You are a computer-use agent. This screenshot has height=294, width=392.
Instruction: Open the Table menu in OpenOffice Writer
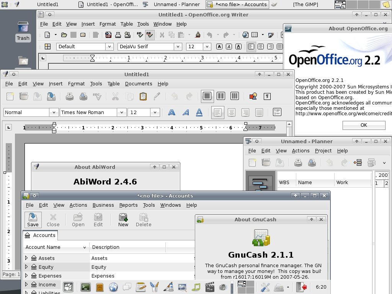[x=126, y=24]
